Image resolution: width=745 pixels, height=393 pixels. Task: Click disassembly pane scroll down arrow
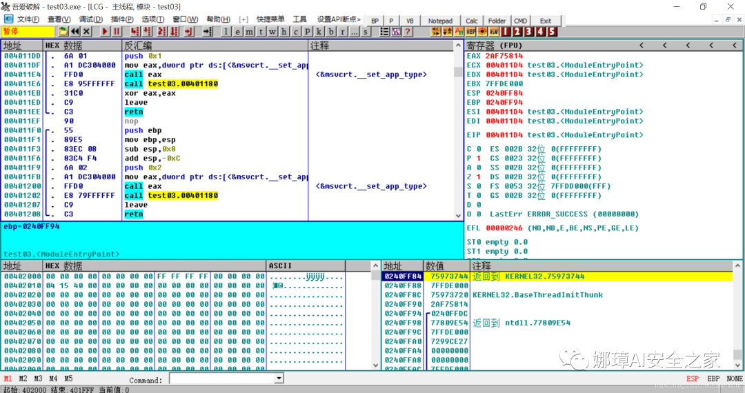click(x=458, y=216)
